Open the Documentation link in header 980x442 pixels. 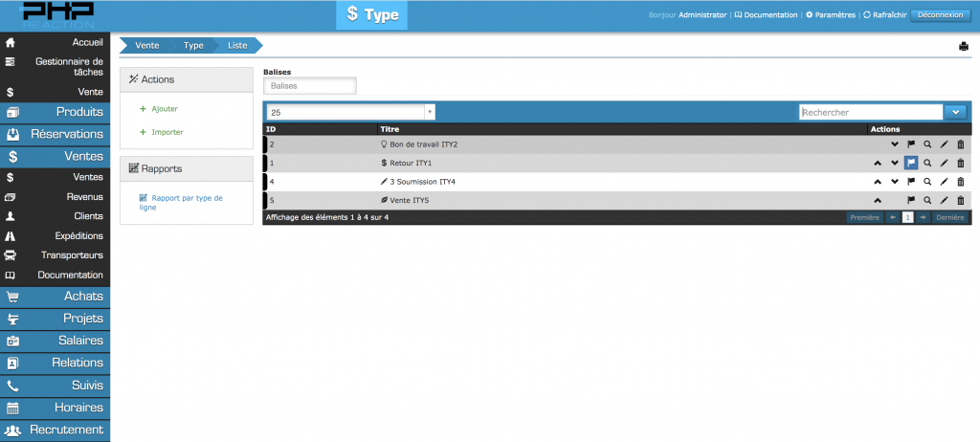[x=766, y=15]
